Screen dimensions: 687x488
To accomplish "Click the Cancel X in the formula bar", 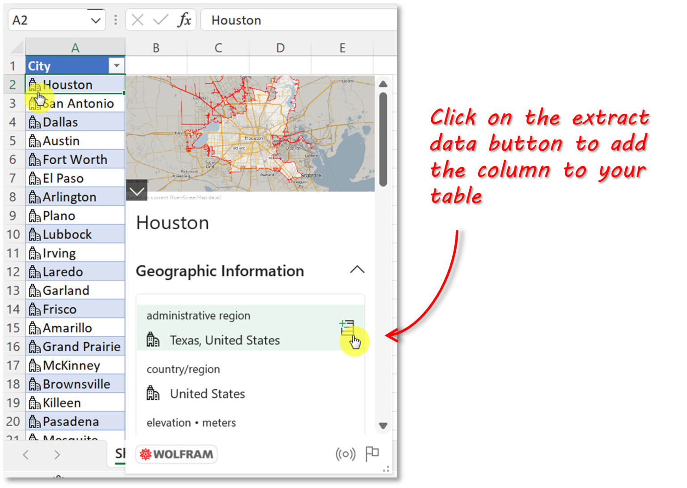I will (x=138, y=20).
